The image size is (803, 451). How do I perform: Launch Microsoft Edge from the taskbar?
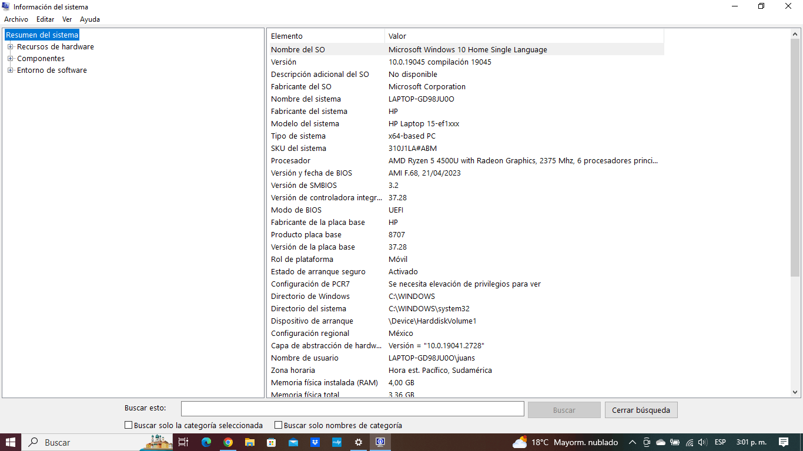[206, 442]
